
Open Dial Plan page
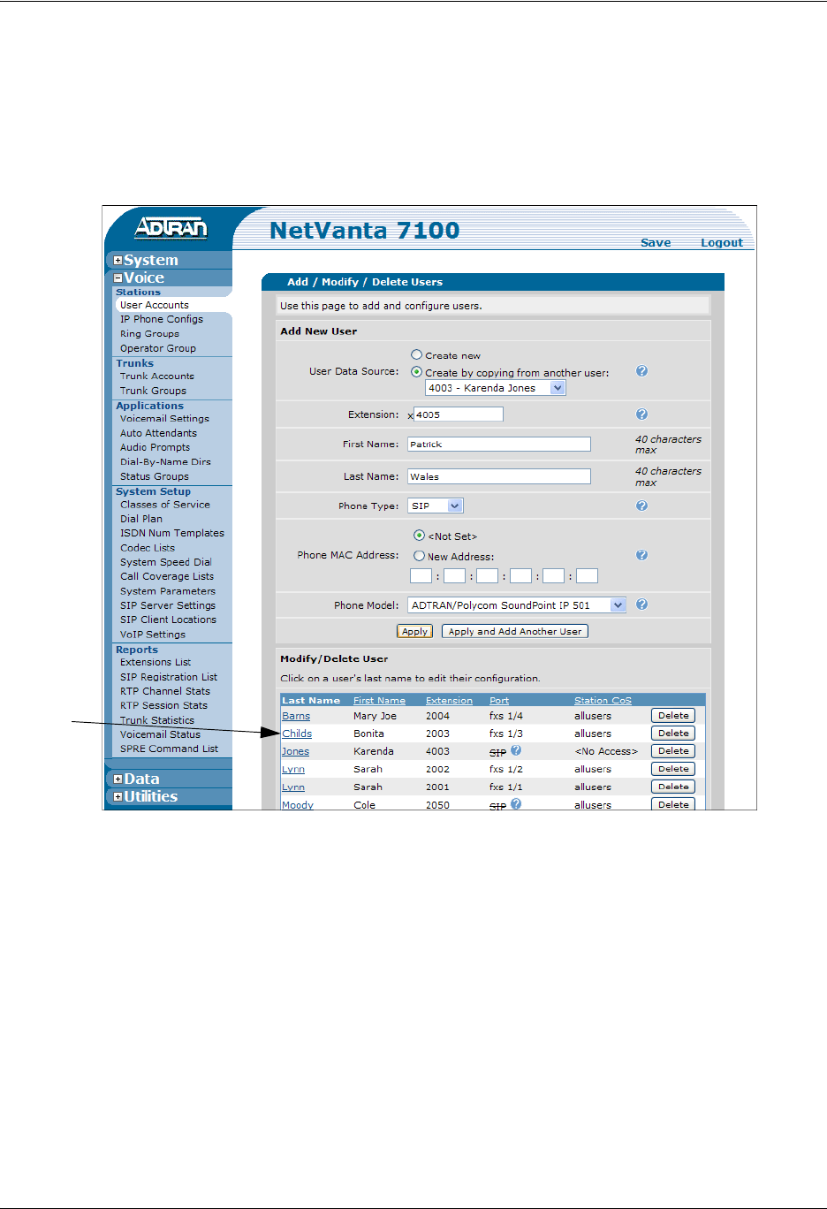click(x=141, y=519)
